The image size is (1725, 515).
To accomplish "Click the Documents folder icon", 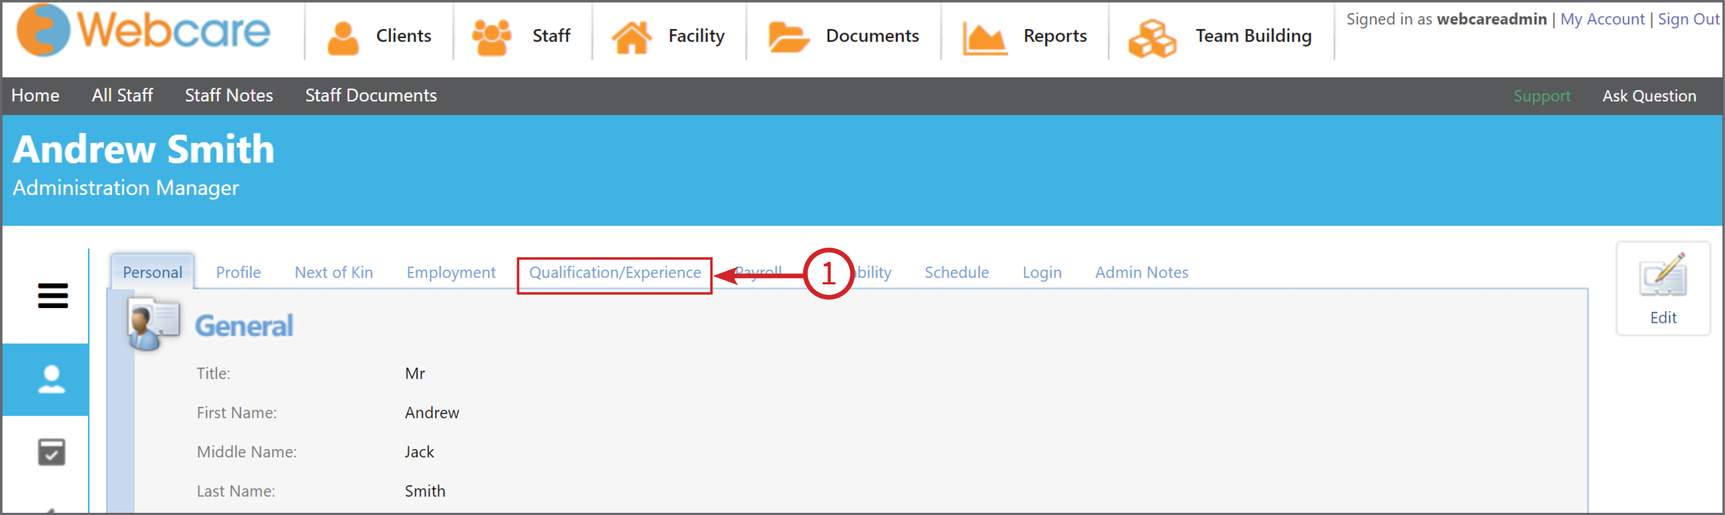I will pyautogui.click(x=787, y=37).
